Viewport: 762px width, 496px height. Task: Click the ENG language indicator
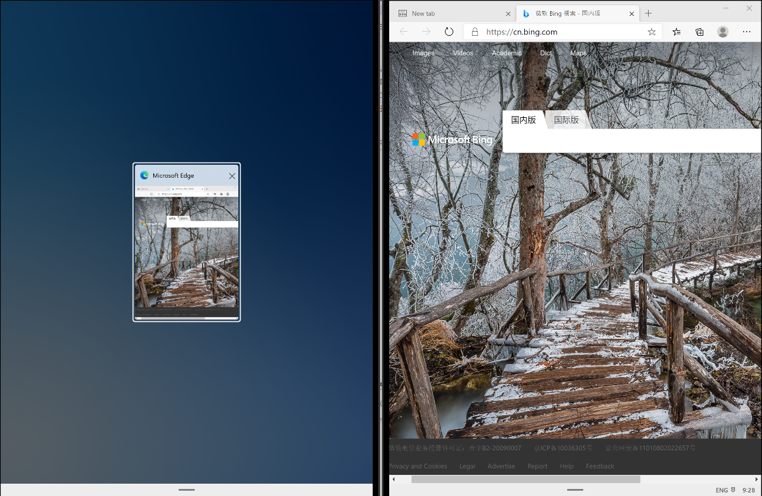click(x=721, y=490)
